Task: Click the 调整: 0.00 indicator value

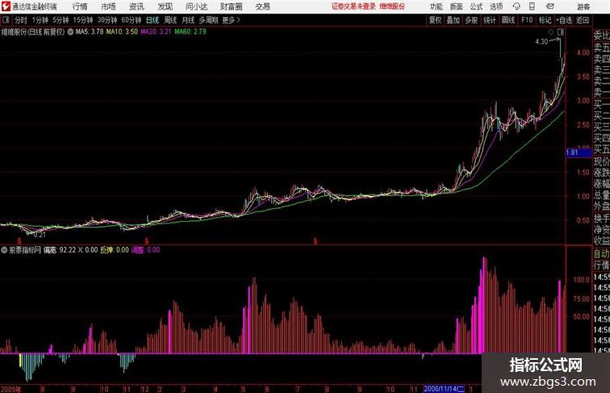Action: click(x=146, y=250)
